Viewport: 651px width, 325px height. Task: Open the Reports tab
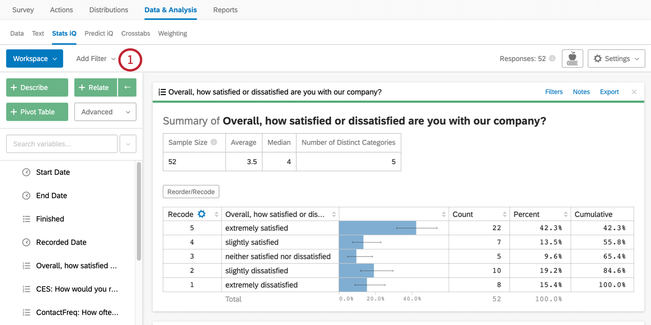pyautogui.click(x=225, y=10)
